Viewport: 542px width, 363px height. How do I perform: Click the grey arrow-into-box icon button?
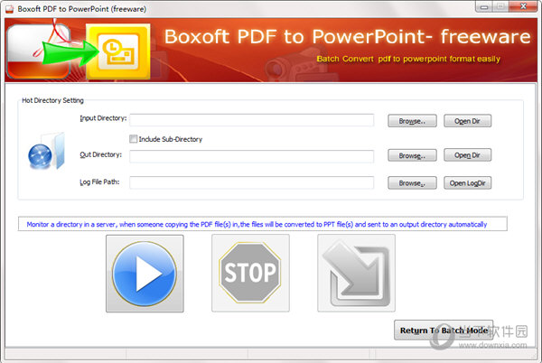tap(356, 273)
